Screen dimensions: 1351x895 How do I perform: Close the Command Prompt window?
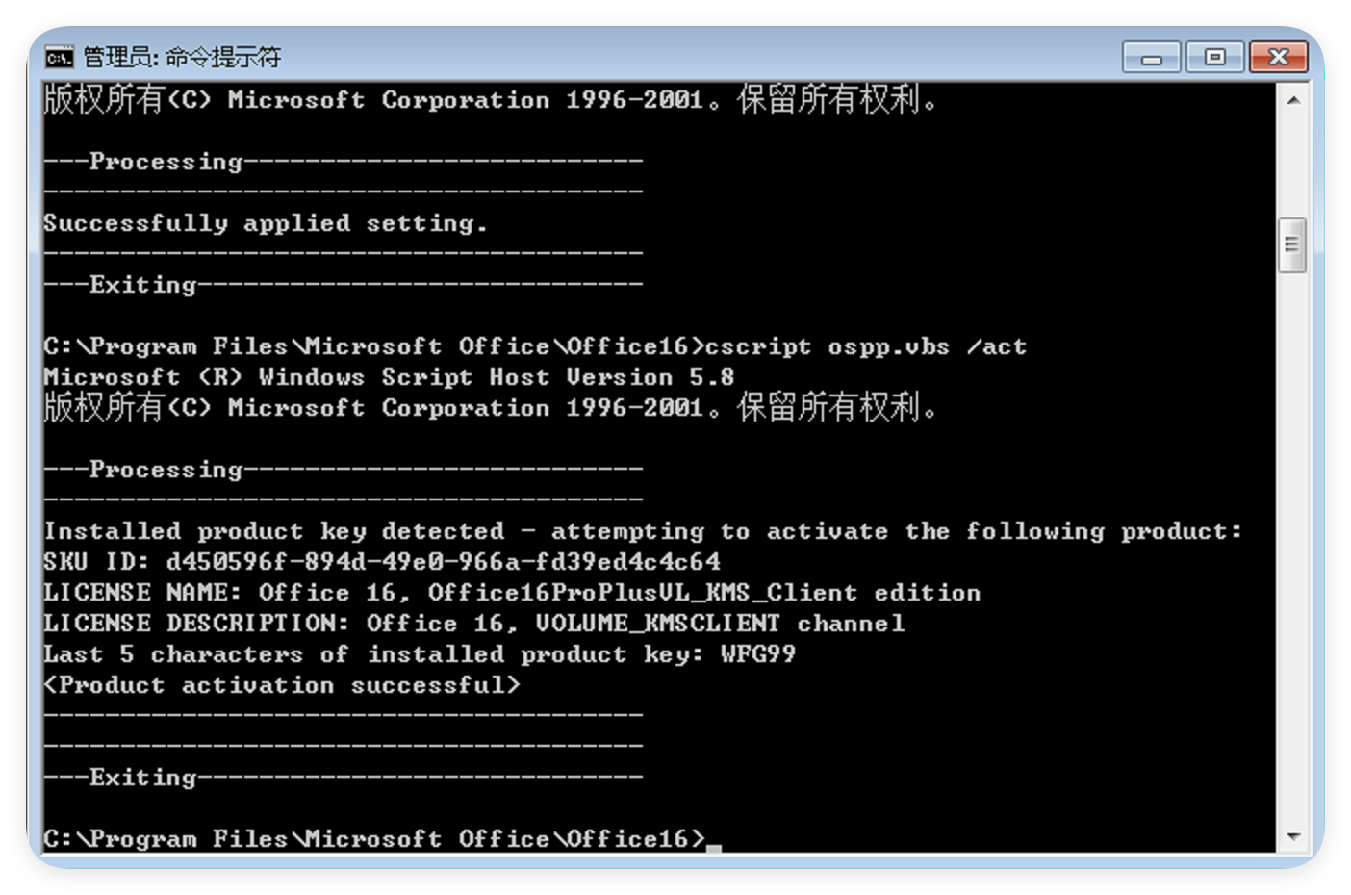1278,58
